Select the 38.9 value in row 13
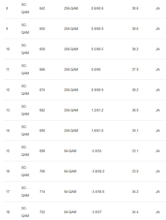 (x=135, y=110)
